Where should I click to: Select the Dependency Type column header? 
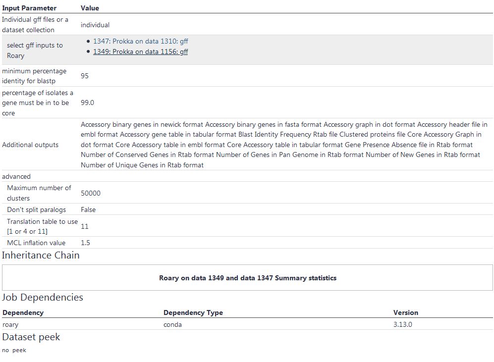(x=193, y=312)
